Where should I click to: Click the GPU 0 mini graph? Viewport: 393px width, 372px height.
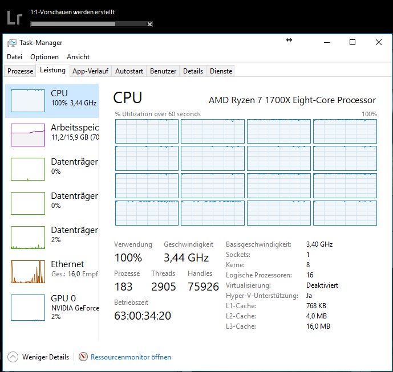click(28, 308)
